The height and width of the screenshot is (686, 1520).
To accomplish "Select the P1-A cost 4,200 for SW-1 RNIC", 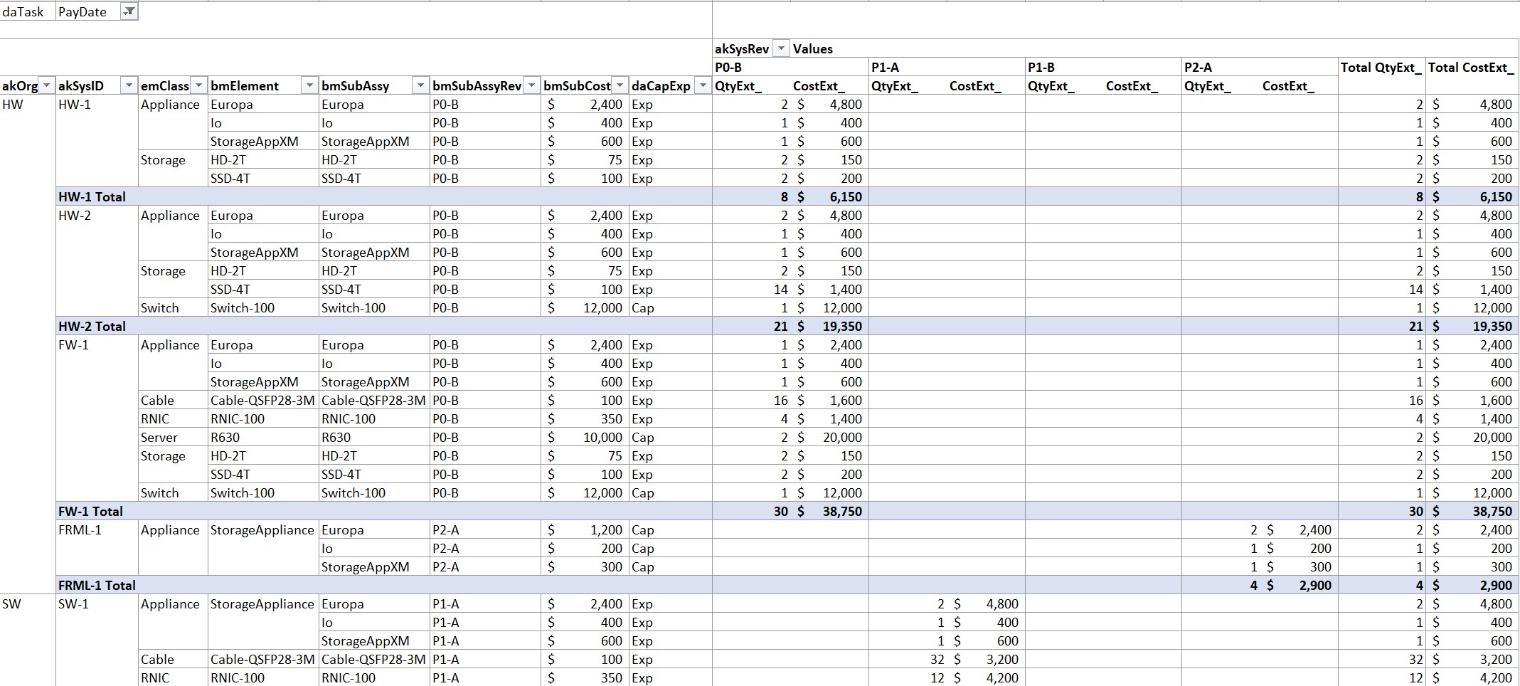I will click(x=986, y=677).
